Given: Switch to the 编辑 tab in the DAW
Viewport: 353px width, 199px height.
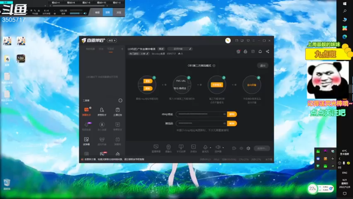Looking at the screenshot, I should click(97, 12).
